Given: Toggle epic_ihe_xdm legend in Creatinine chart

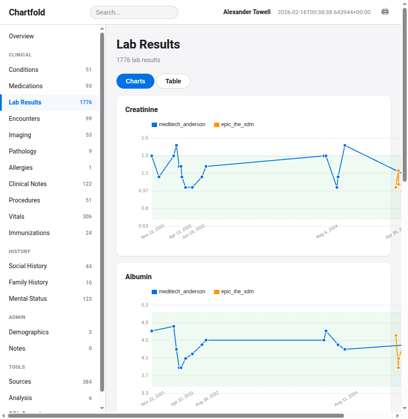Looking at the screenshot, I should (x=234, y=124).
